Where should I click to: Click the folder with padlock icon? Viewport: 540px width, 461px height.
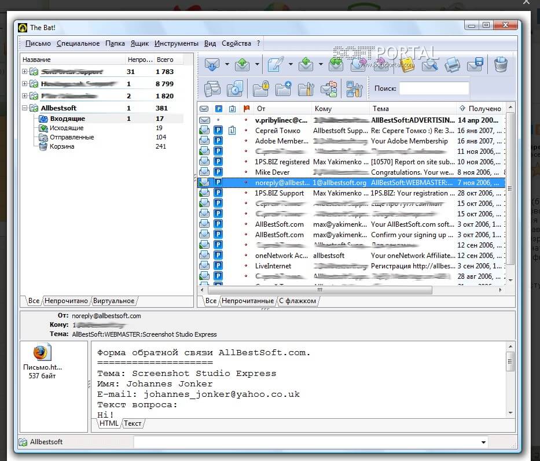pos(260,89)
